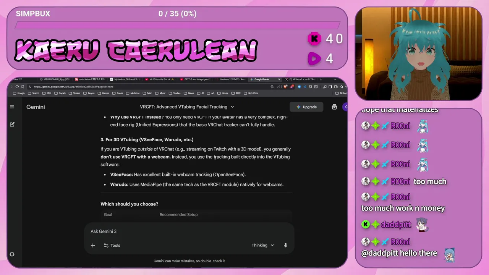Click the Kick follower count K icon

click(x=315, y=39)
